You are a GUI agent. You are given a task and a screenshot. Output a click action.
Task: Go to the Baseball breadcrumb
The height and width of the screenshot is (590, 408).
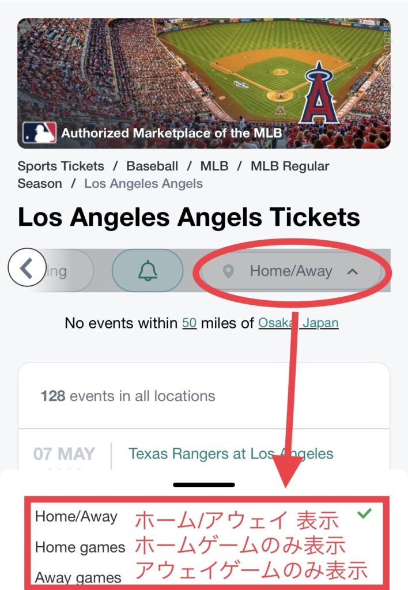click(x=152, y=166)
